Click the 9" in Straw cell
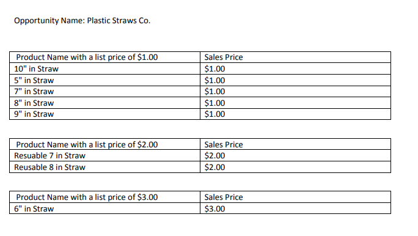The image size is (418, 236). click(x=105, y=114)
